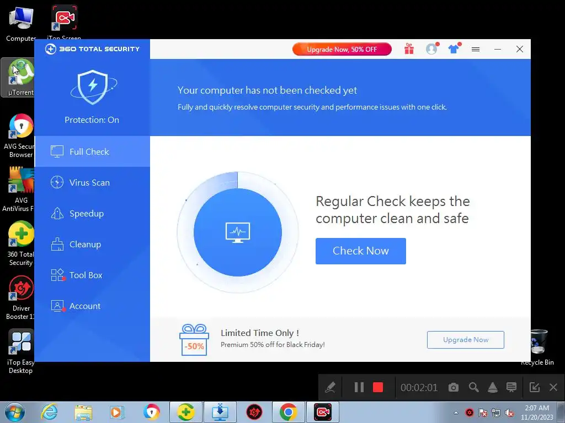Click the downloader taskbar icon
This screenshot has width=565, height=423.
pyautogui.click(x=220, y=412)
